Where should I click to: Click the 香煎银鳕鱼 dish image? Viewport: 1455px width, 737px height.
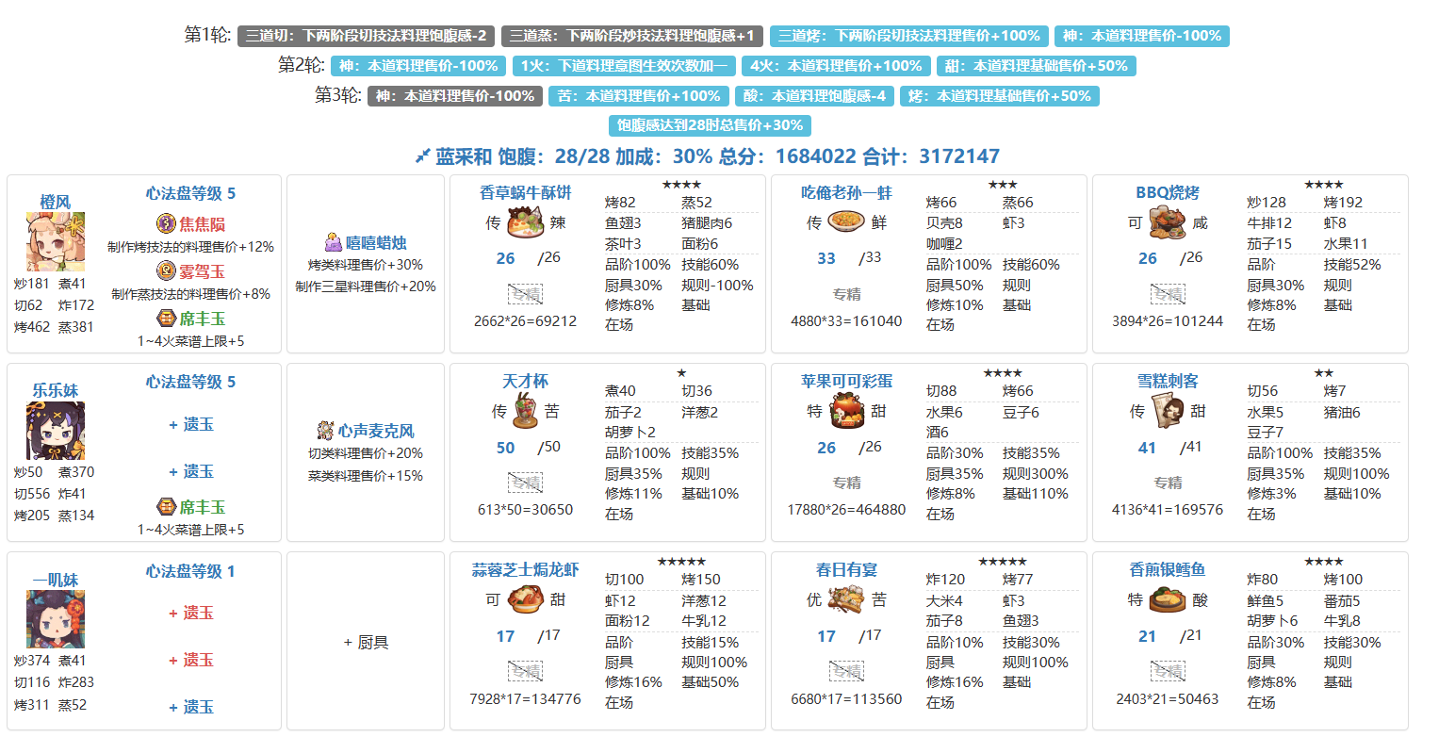pos(1167,600)
